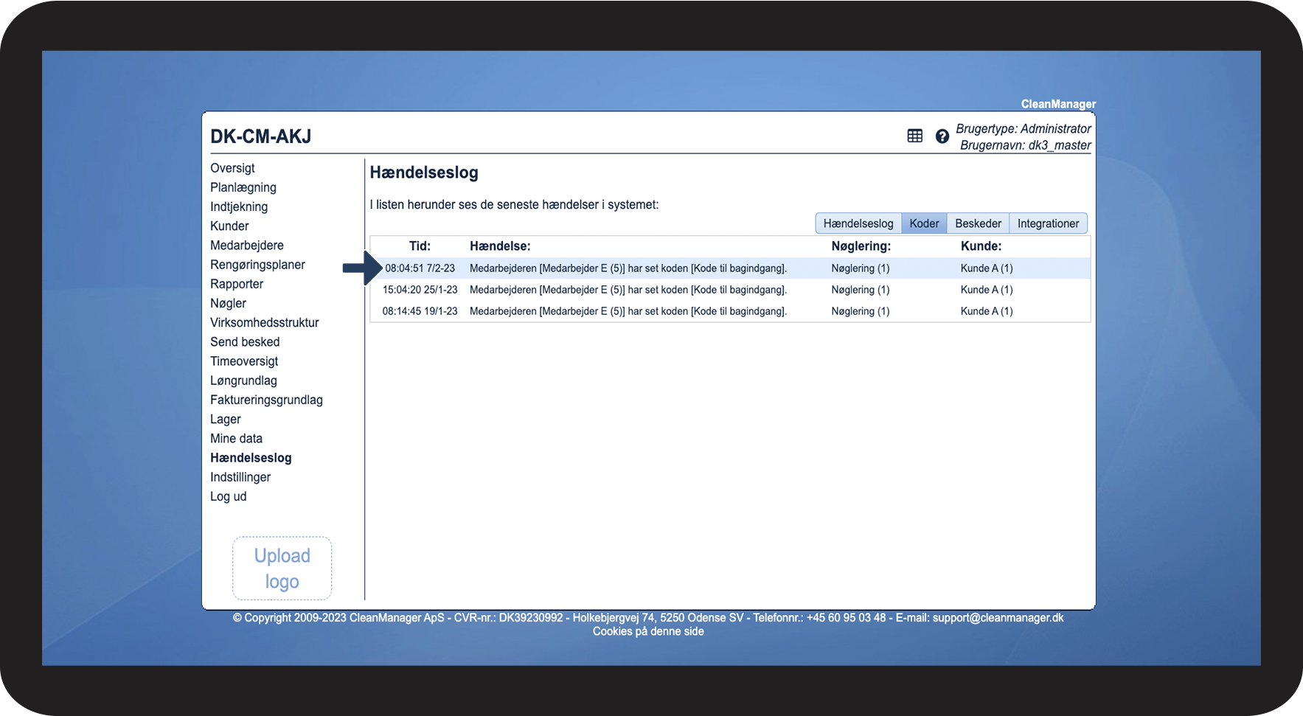Select the log entry at 08:04:51 7/2-23
Screen dimensions: 1303x716
730,268
